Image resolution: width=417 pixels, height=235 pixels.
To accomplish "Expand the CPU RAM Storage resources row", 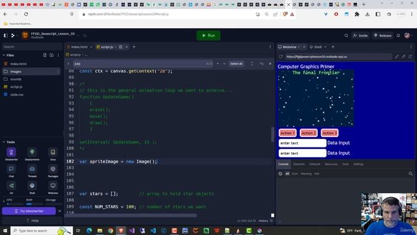I will click(x=4, y=202).
